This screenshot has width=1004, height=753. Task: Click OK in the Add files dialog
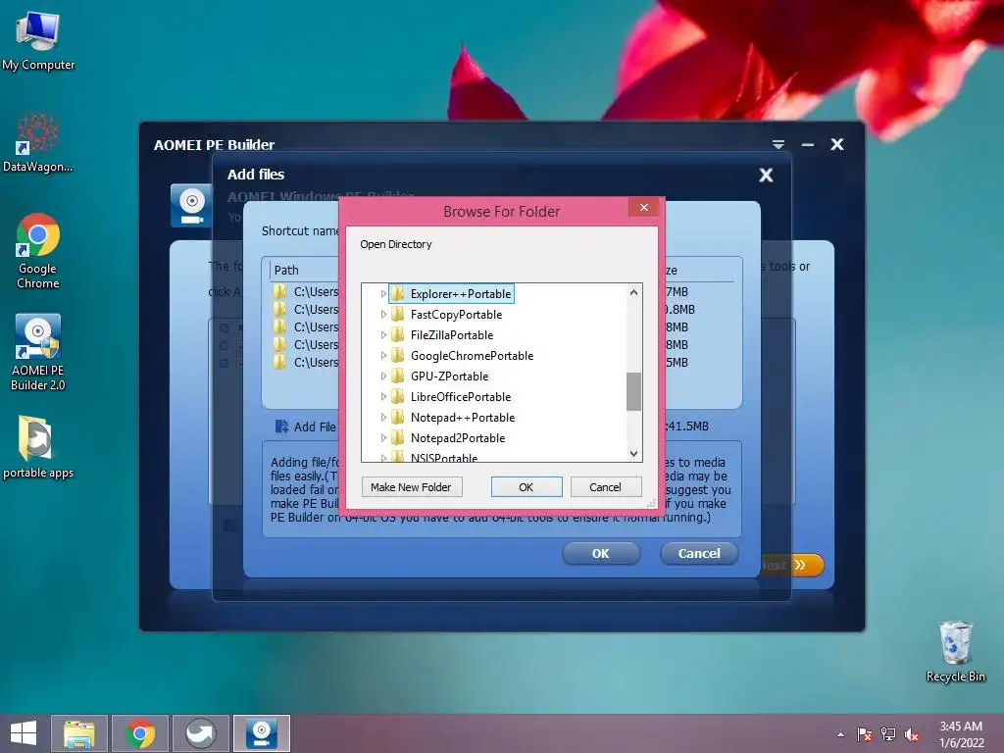(601, 553)
